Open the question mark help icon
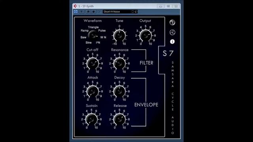Screen dimensions: 253x142 (x=172, y=22)
